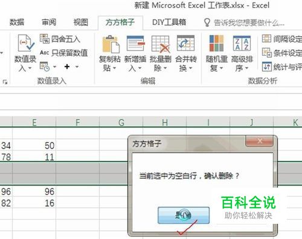
Task: Click the 四舍五入 rounding icon
Action: coord(45,39)
